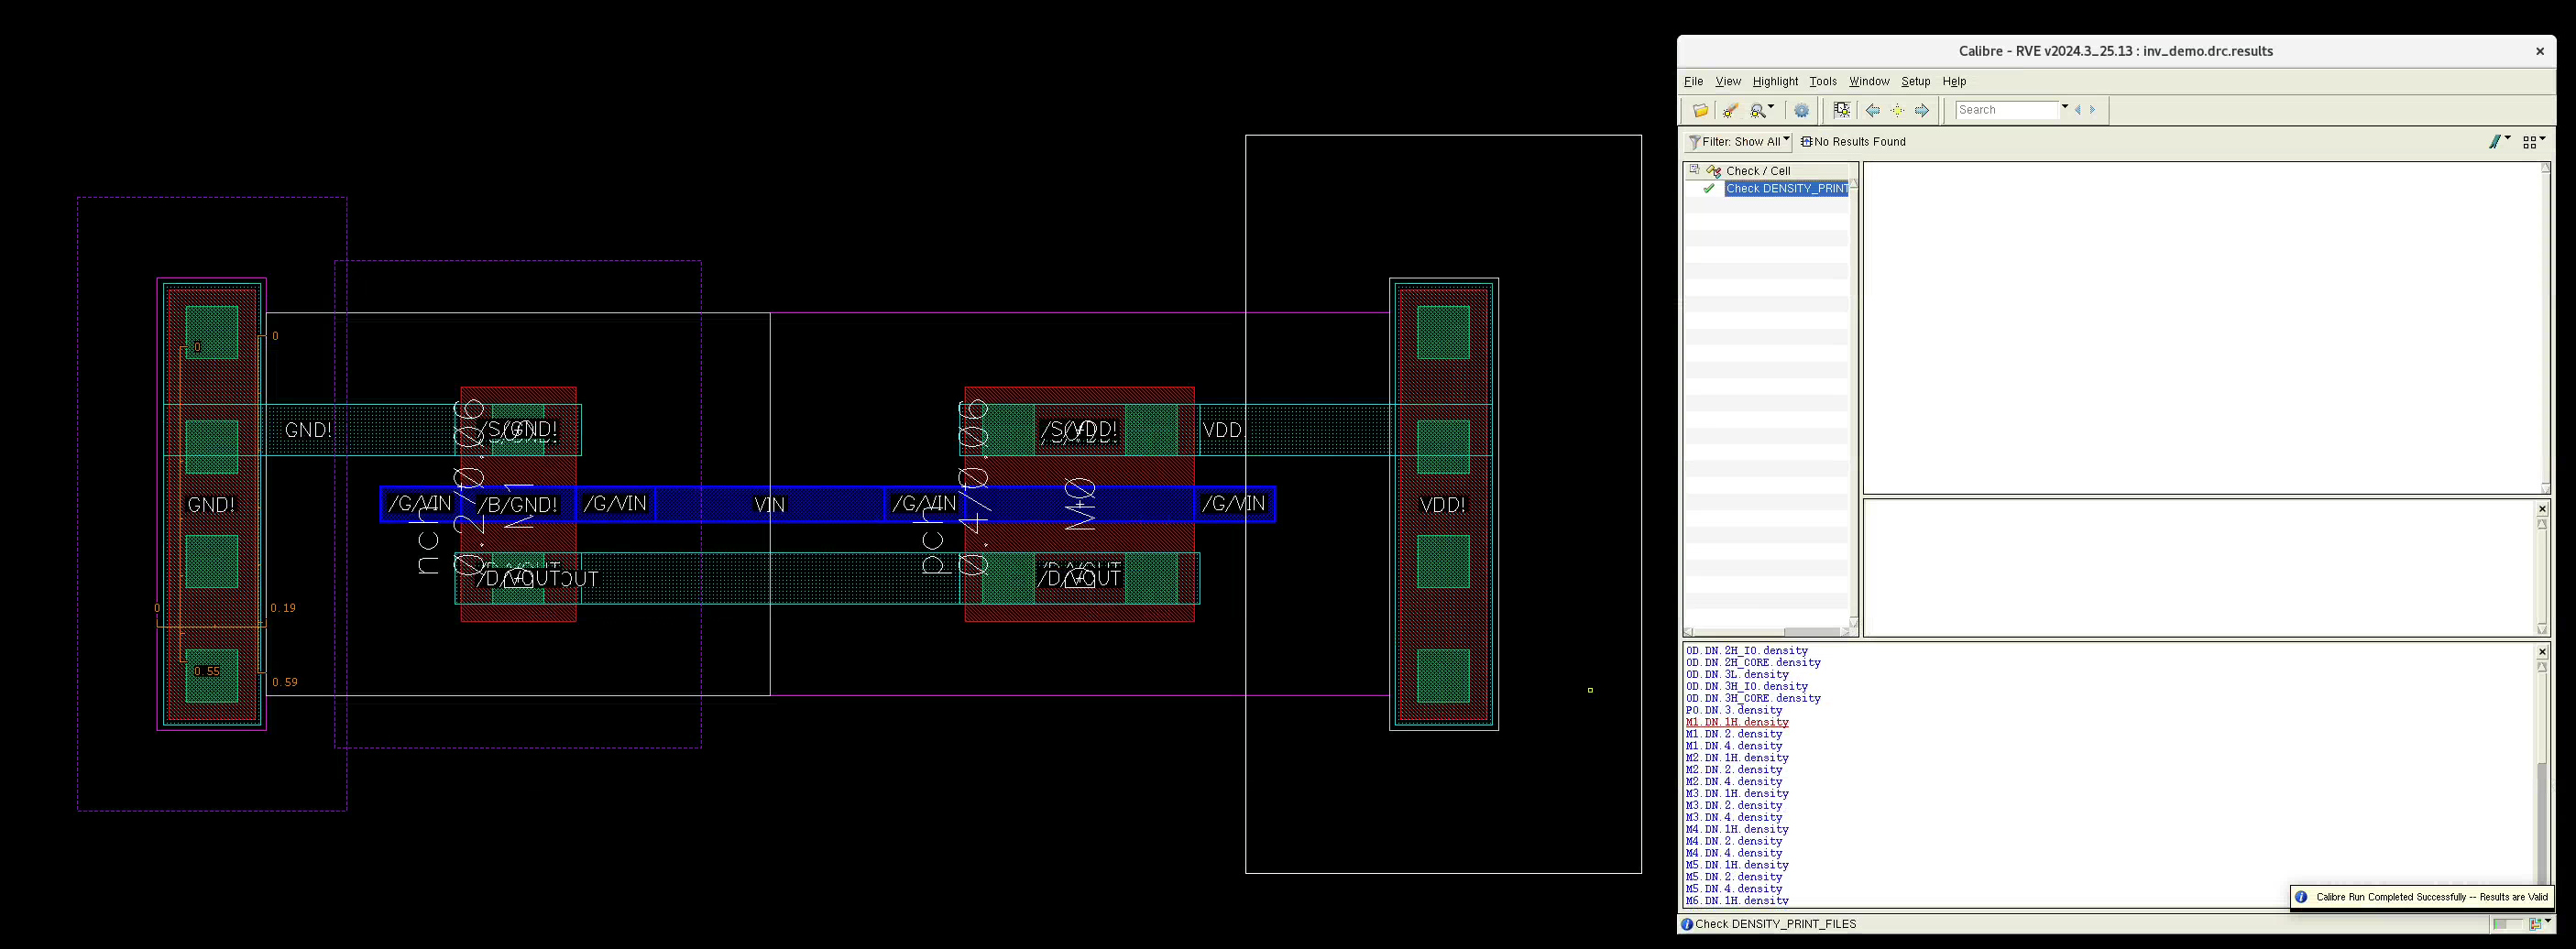
Task: Click the clear highlights eraser icon
Action: [1730, 110]
